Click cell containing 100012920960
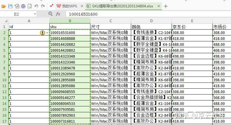Screen dimensions: 231x125 [70, 74]
